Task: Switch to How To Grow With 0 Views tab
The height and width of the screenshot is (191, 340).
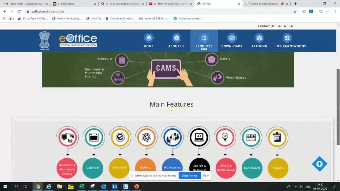Action: (x=170, y=4)
